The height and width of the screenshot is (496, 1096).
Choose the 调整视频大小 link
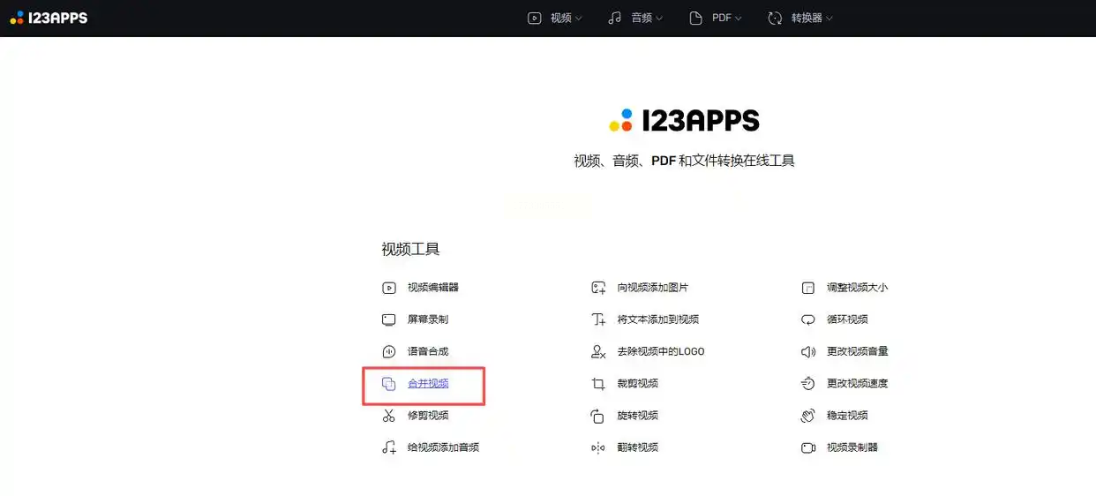(857, 288)
